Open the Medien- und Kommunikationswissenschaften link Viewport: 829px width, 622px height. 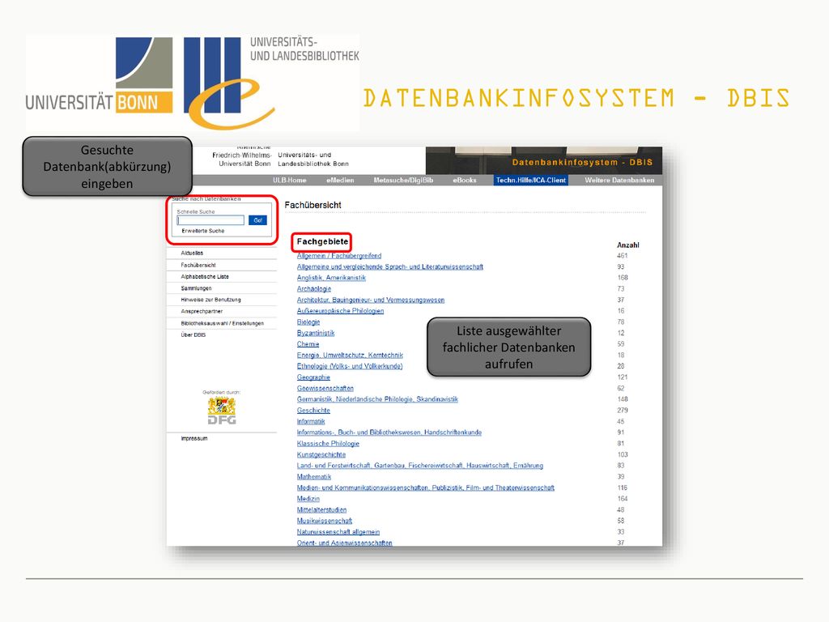426,488
